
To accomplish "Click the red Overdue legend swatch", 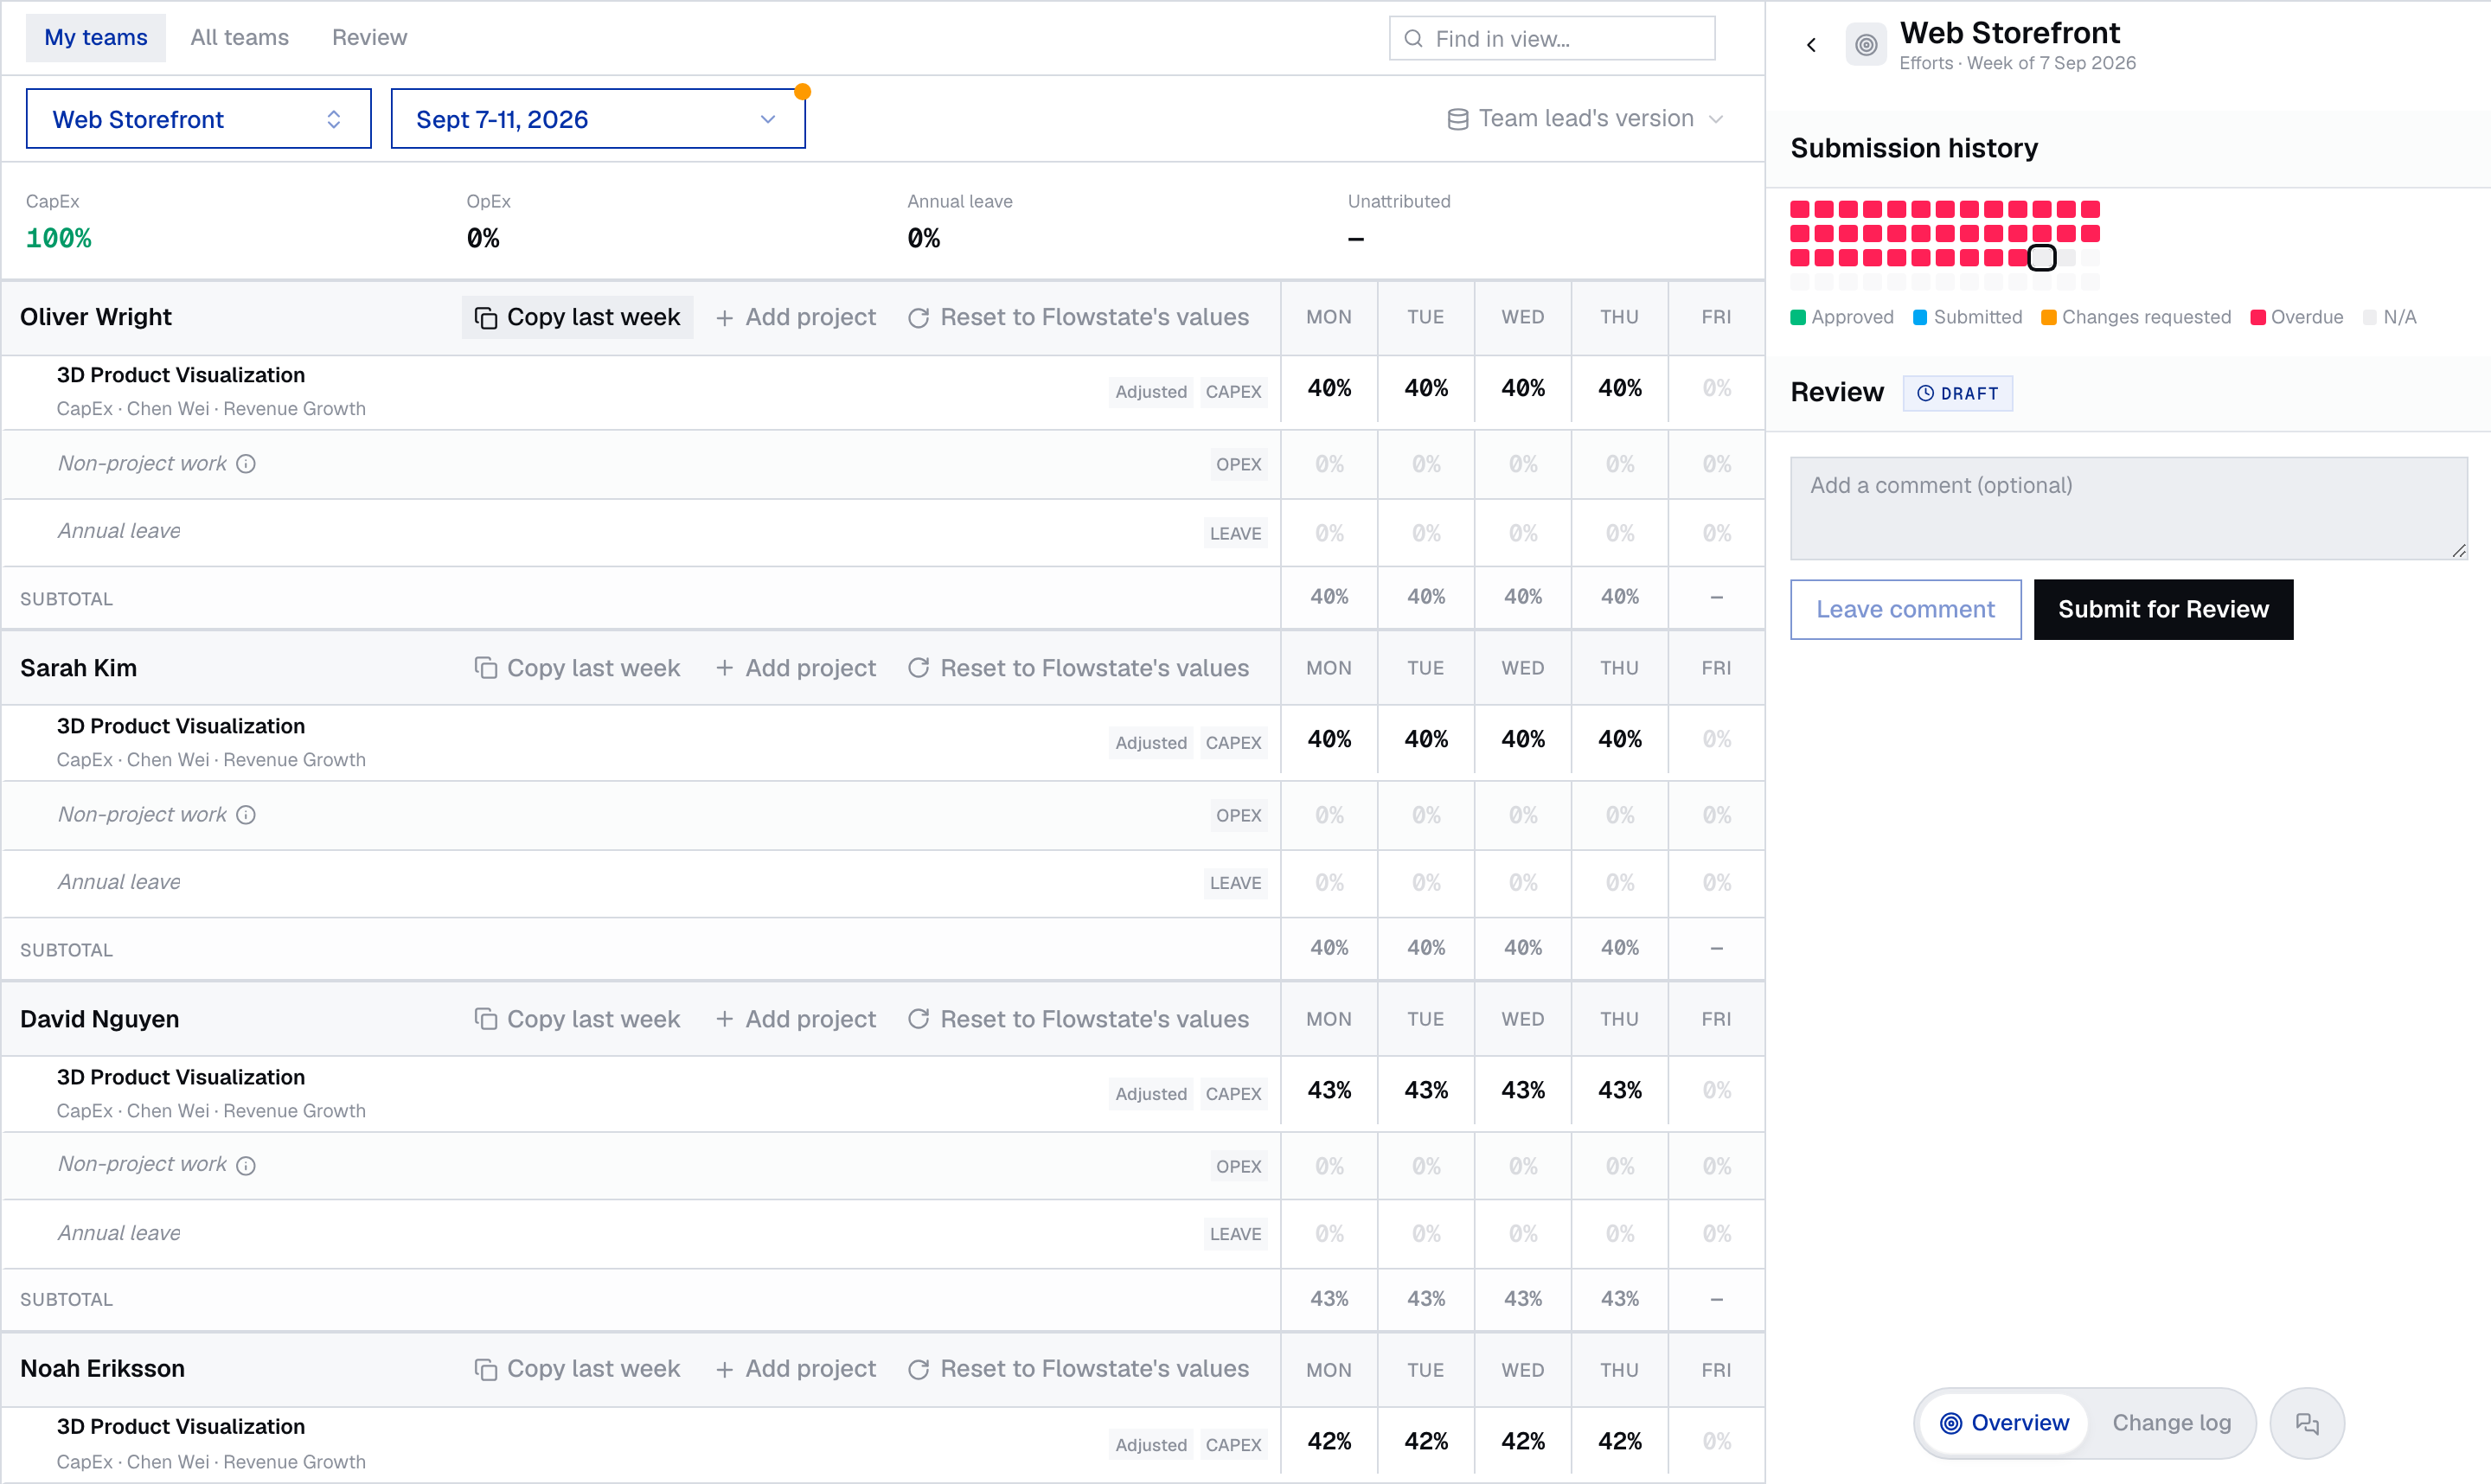I will point(2257,318).
